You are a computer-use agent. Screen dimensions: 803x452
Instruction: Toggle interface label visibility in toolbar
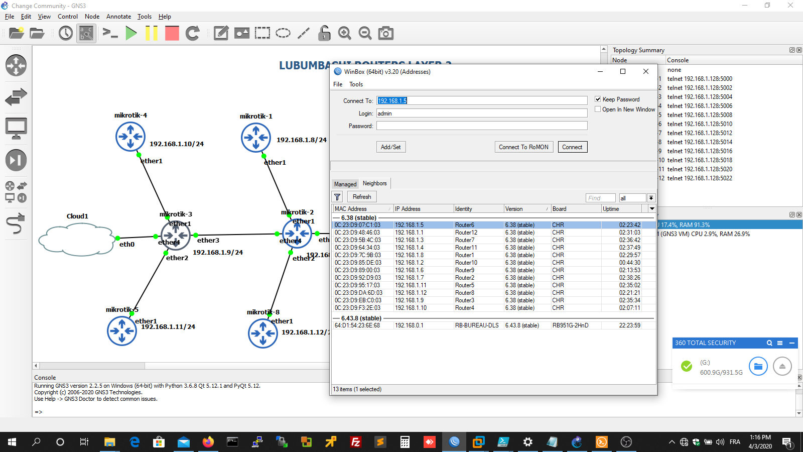coord(86,33)
